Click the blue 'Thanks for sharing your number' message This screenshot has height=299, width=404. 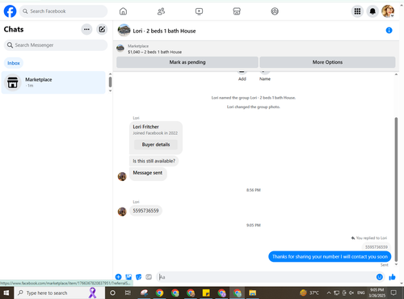click(330, 256)
